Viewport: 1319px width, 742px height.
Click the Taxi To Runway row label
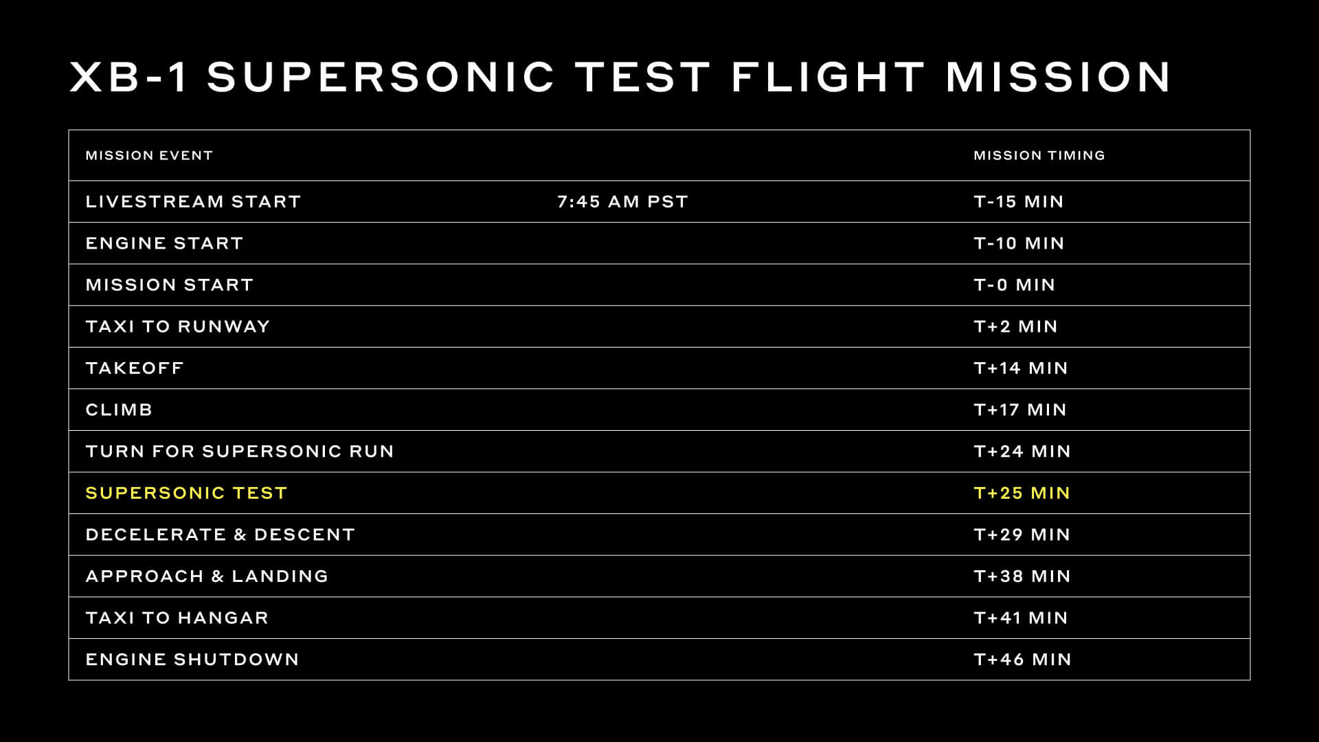[178, 326]
